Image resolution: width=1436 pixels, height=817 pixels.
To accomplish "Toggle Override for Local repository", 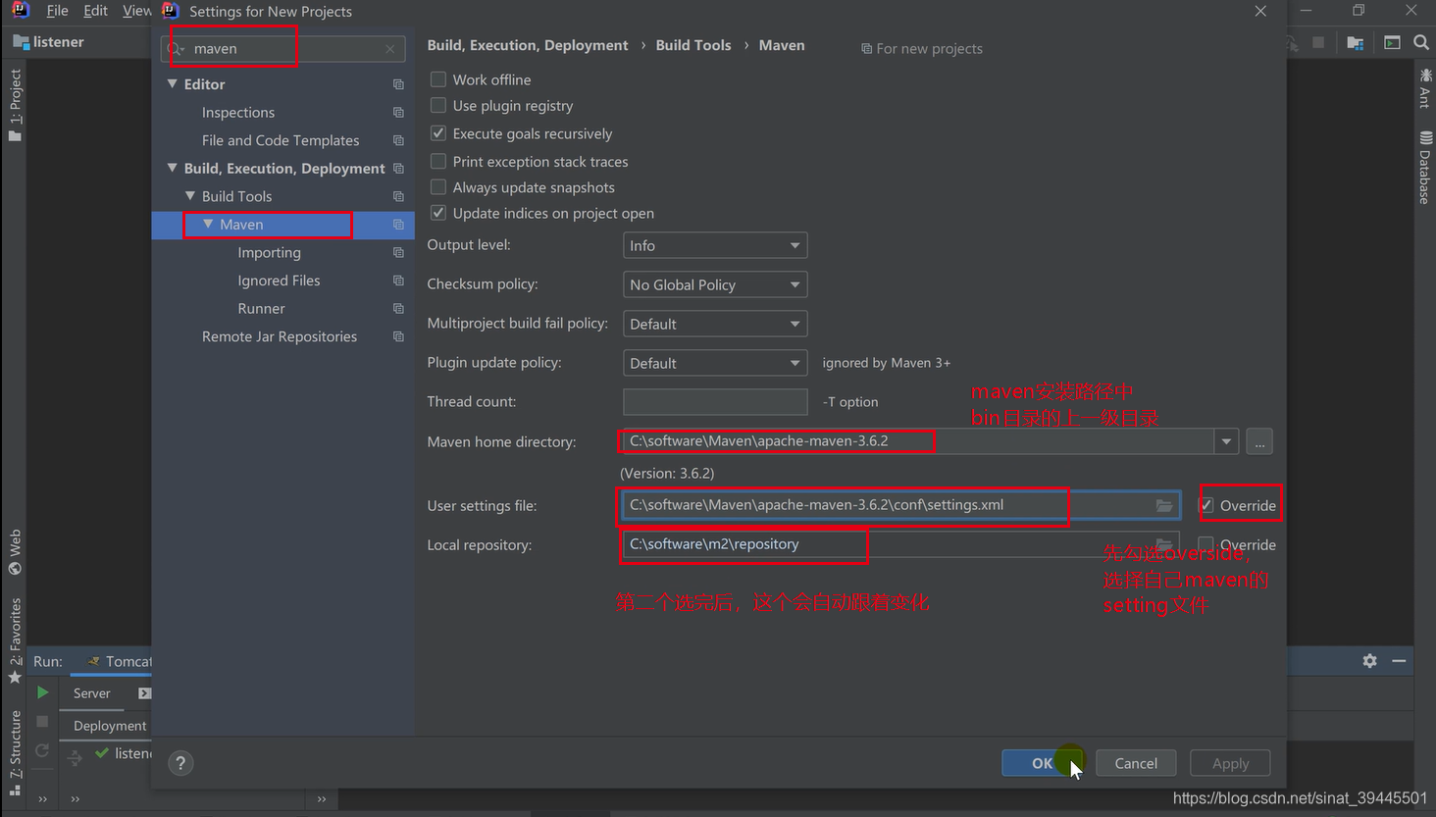I will [x=1206, y=544].
